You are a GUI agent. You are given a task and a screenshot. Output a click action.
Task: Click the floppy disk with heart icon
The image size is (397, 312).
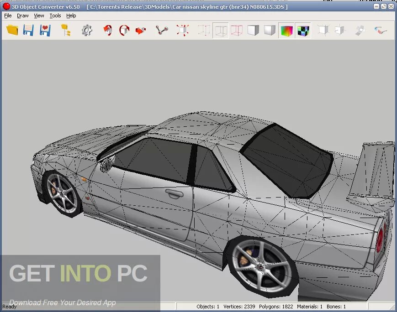tap(45, 31)
